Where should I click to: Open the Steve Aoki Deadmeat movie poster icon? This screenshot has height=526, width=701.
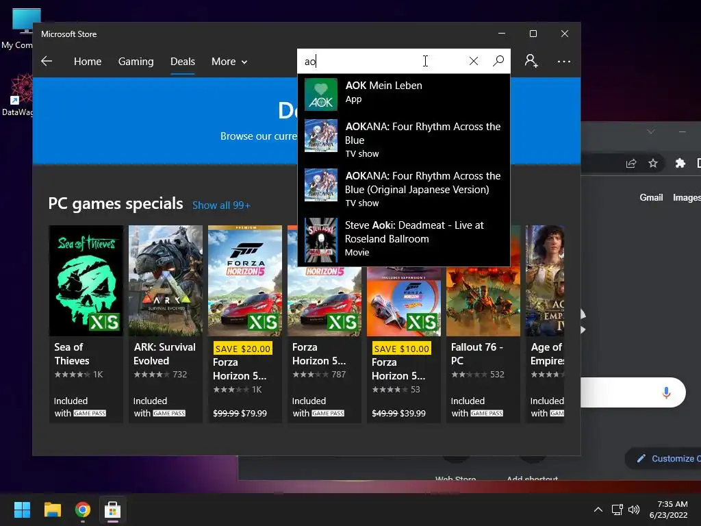320,240
